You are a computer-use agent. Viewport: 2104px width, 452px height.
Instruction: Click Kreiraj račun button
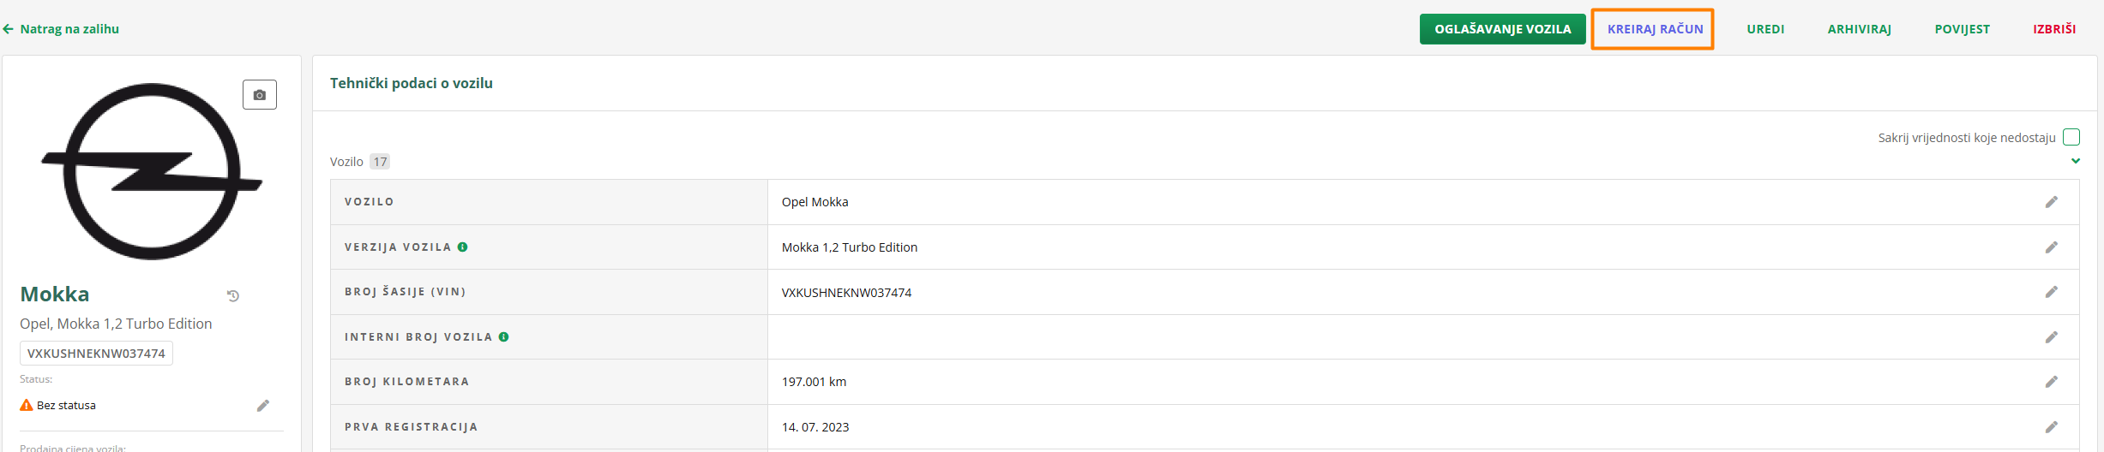[1655, 29]
